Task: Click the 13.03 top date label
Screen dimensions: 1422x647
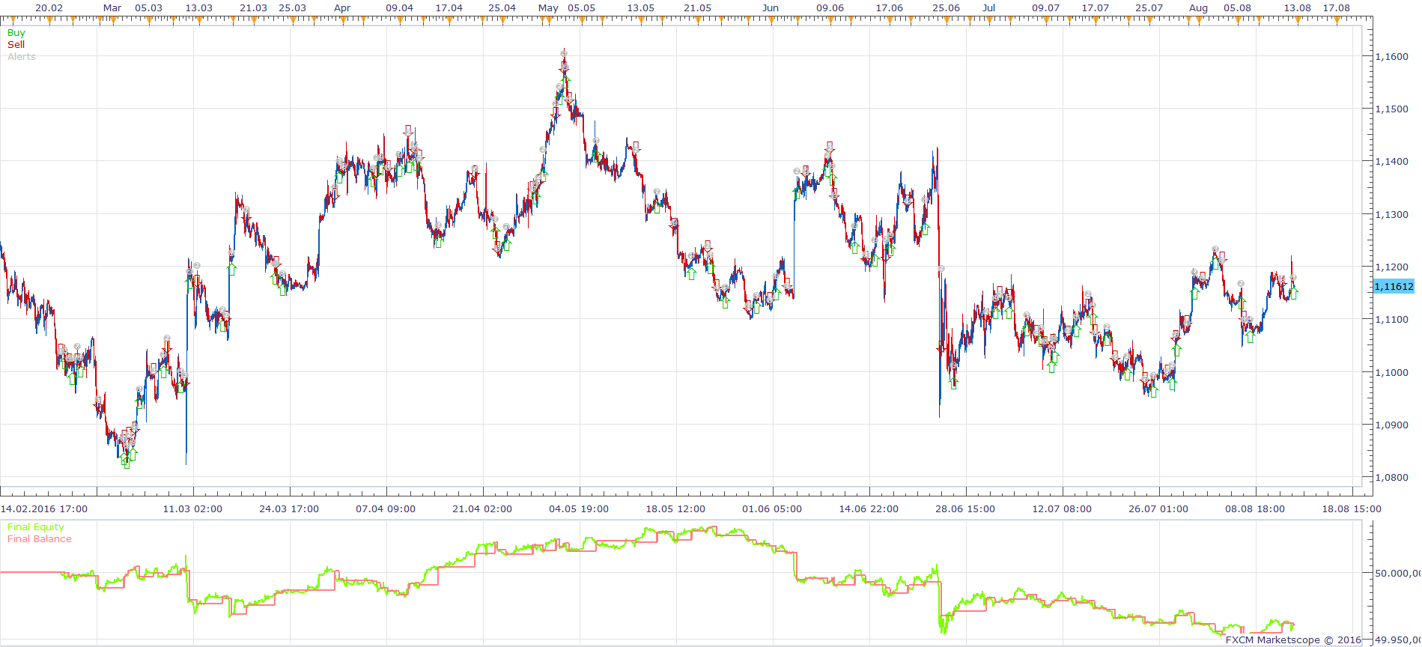Action: [x=198, y=8]
